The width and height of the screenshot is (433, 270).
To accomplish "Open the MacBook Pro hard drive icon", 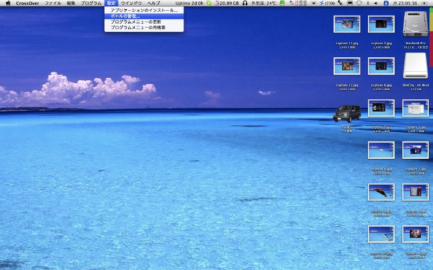I will point(415,25).
